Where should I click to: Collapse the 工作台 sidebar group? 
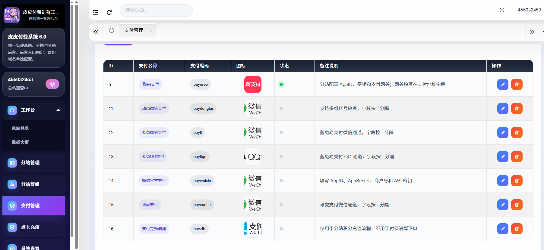(x=33, y=110)
